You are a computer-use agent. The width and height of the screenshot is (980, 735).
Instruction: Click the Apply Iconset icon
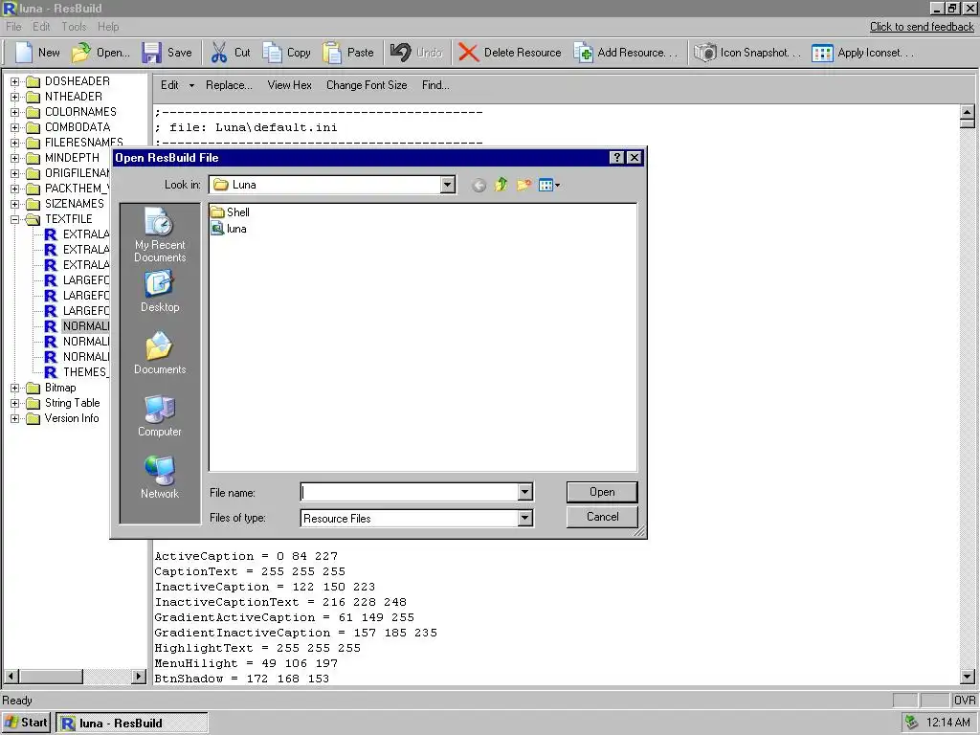(822, 53)
